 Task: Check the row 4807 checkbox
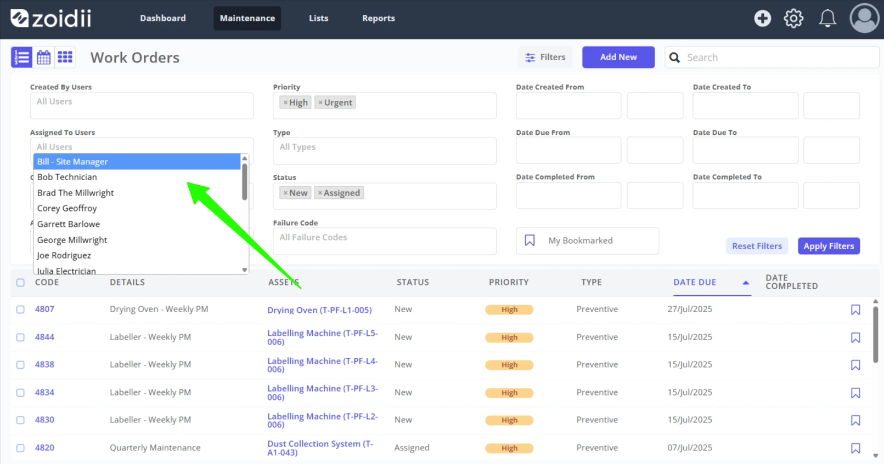20,310
